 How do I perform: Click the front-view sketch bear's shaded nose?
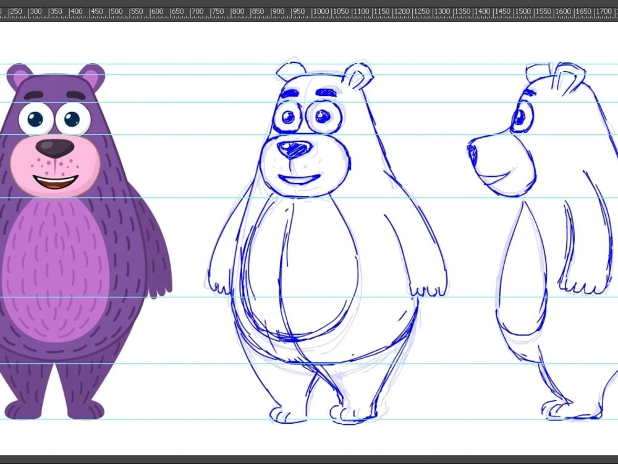[294, 148]
